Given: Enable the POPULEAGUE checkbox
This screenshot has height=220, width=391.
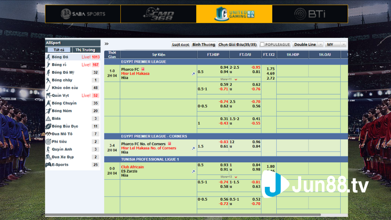Looking at the screenshot, I should pyautogui.click(x=262, y=44).
